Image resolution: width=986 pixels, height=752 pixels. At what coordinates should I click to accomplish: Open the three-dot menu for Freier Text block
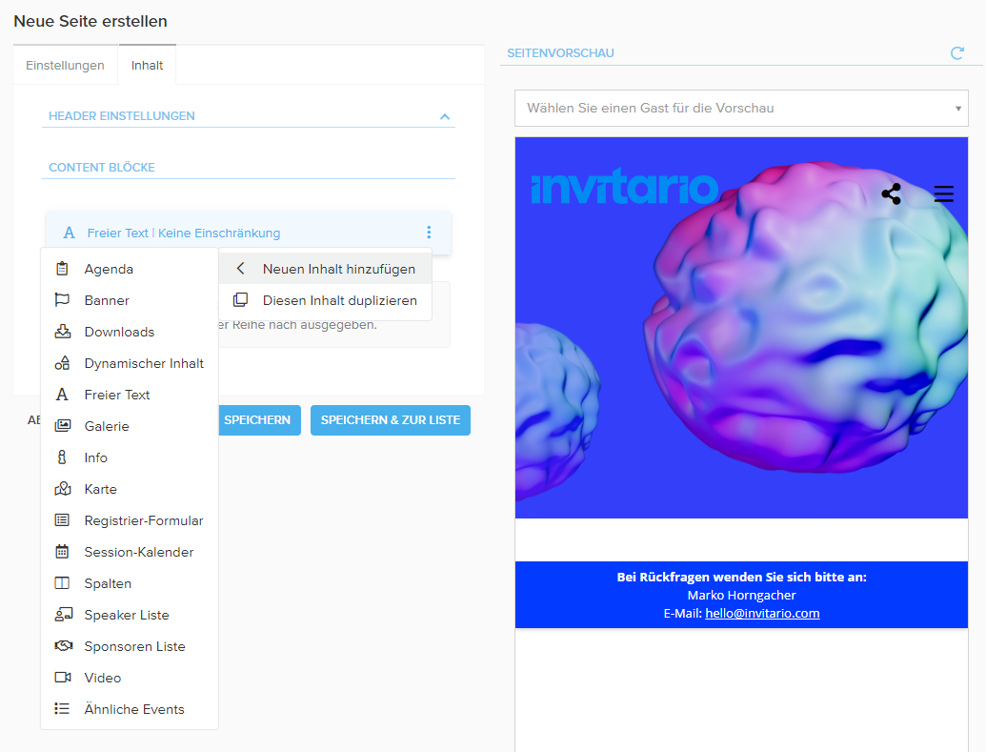[x=429, y=233]
